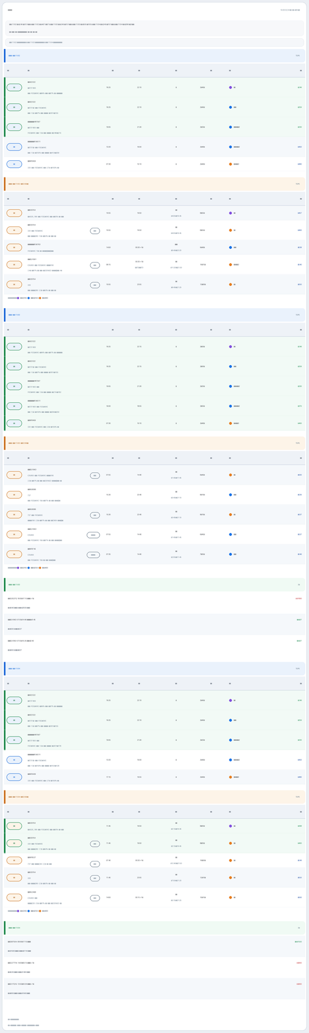Click the rounded bar below the top description box
The height and width of the screenshot is (1033, 309).
point(154,42)
